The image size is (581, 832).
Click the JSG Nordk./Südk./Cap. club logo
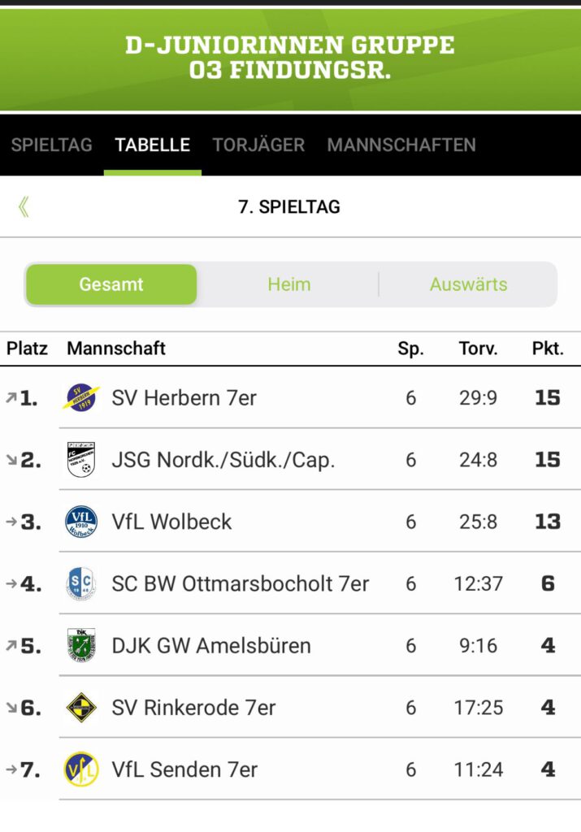point(81,460)
